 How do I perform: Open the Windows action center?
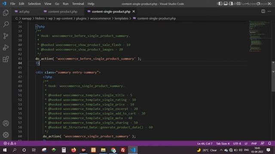268,150
